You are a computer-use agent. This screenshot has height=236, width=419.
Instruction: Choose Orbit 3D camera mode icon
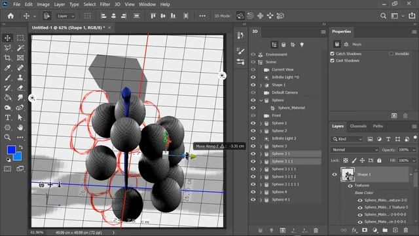[x=240, y=16]
